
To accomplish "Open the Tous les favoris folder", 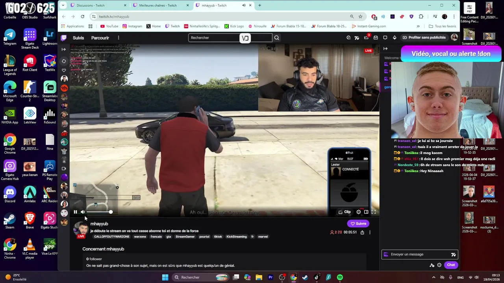I will tap(442, 26).
